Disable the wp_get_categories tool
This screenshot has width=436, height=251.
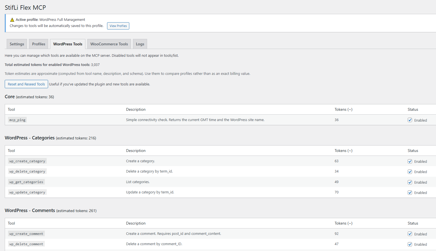coord(410,182)
